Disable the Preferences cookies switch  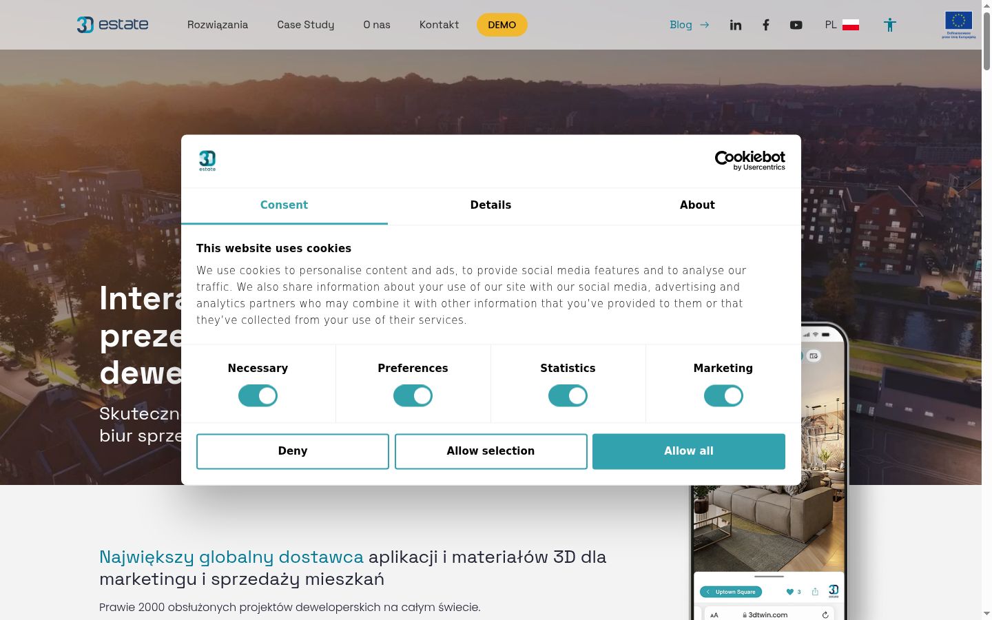413,395
